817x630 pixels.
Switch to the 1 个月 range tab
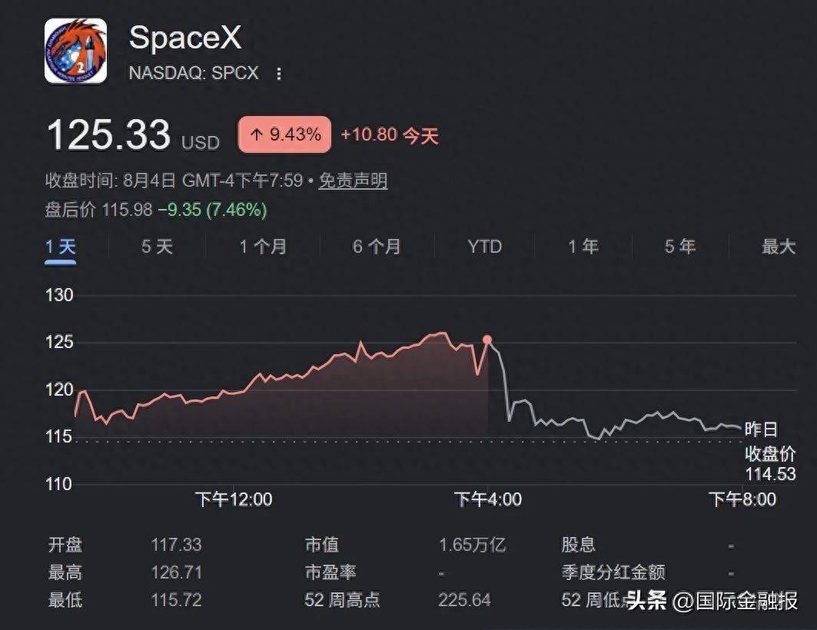pos(263,247)
